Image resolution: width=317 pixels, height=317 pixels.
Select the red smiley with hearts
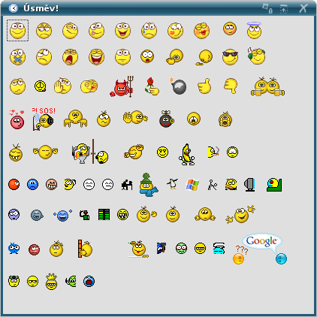click(x=17, y=119)
